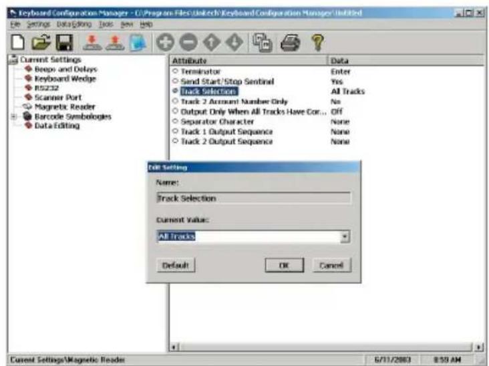This screenshot has height=366, width=489.
Task: Click the Default button in dialog
Action: pyautogui.click(x=176, y=265)
